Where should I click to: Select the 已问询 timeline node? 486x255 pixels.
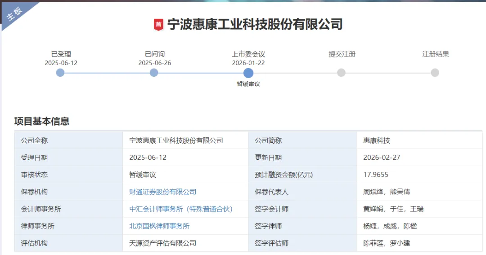(154, 73)
